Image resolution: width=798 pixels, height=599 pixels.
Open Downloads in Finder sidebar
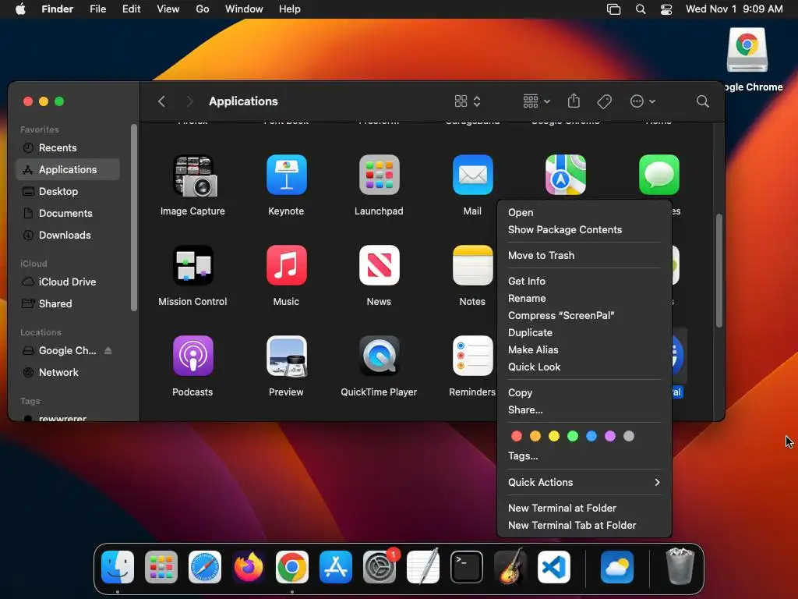tap(68, 236)
